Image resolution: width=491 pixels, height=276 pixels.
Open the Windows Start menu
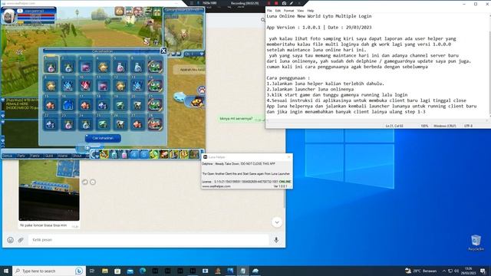tap(6, 271)
